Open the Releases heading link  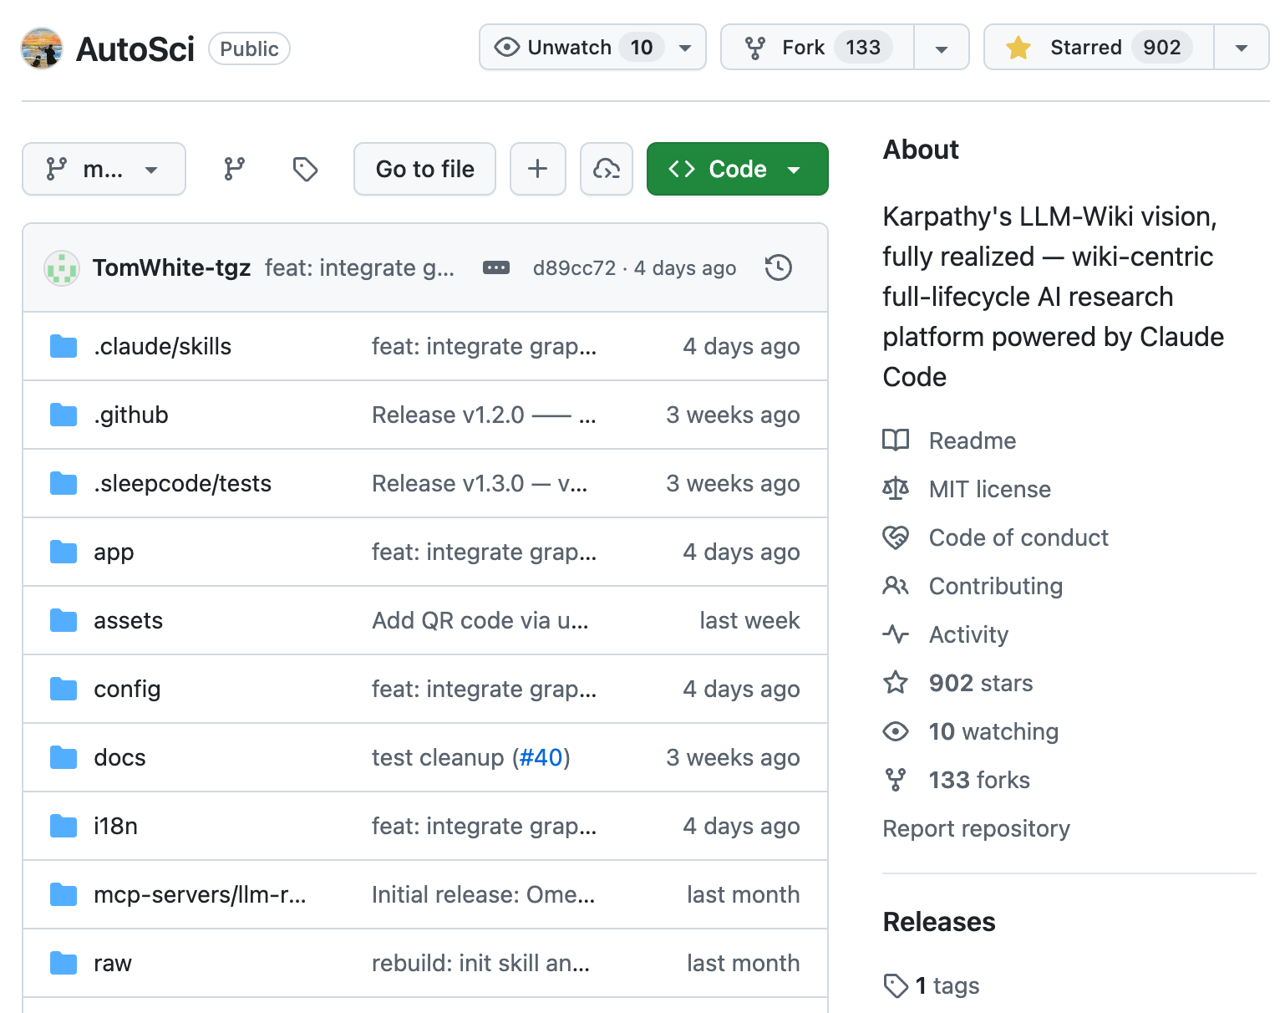939,921
